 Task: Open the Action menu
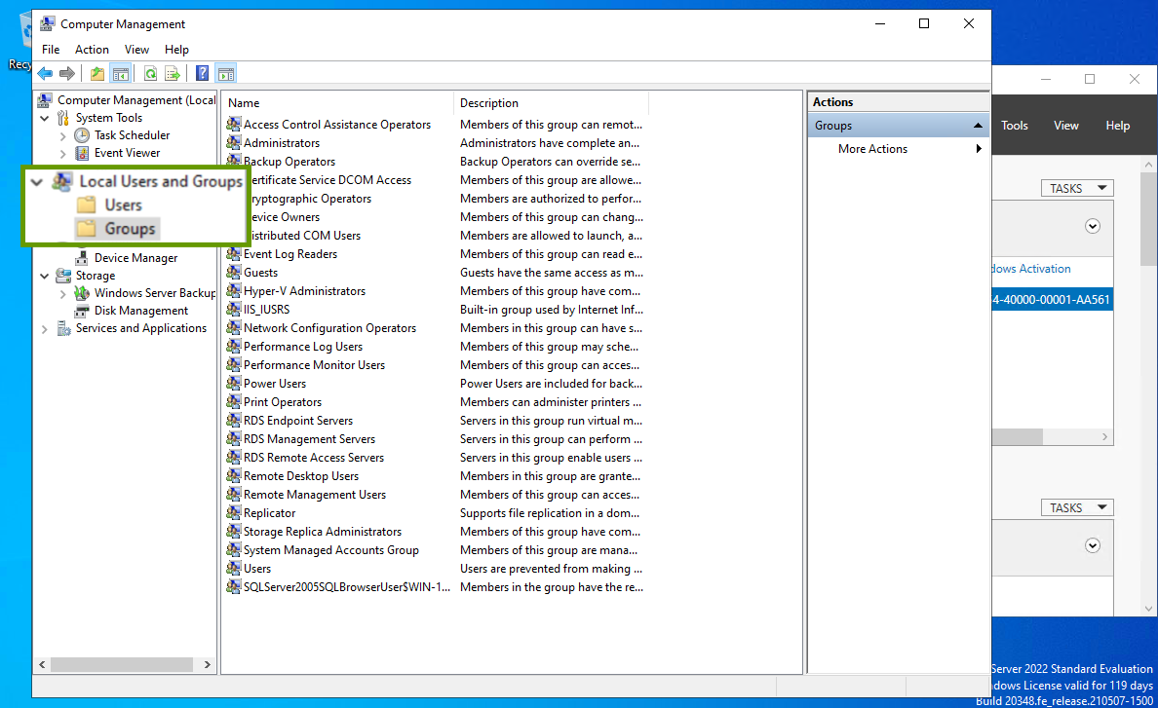coord(92,50)
